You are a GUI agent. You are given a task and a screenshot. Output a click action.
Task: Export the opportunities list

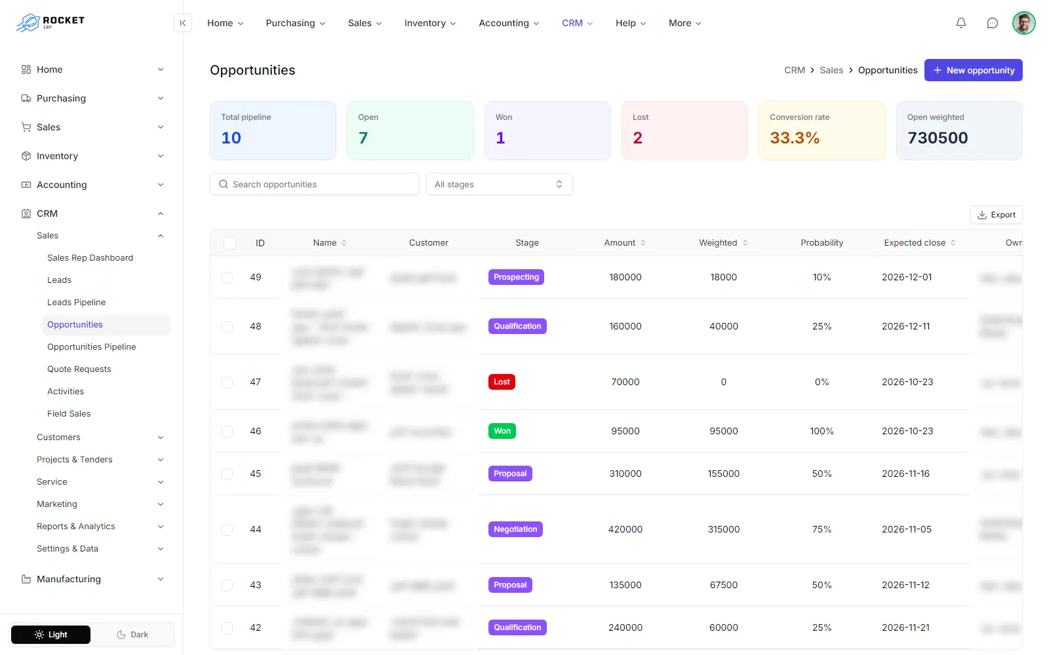[x=997, y=215]
